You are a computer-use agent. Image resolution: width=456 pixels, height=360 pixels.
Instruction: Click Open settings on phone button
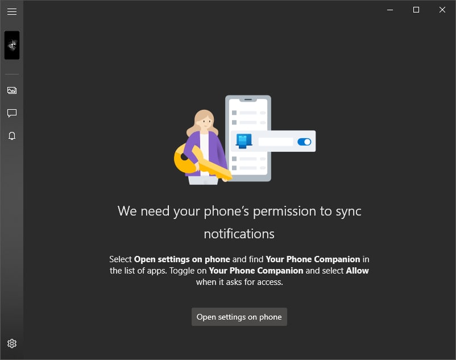[239, 317]
